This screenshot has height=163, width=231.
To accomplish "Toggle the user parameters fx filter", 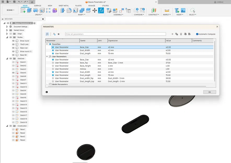I will coord(54,34).
